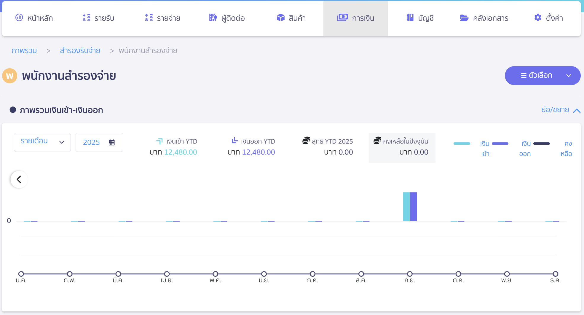Go to ภาพรวม breadcrumb link
This screenshot has height=315, width=584.
pos(24,51)
